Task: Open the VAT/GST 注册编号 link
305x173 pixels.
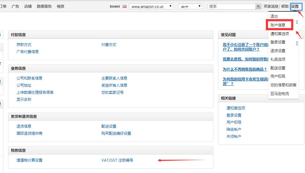Action: 117,160
